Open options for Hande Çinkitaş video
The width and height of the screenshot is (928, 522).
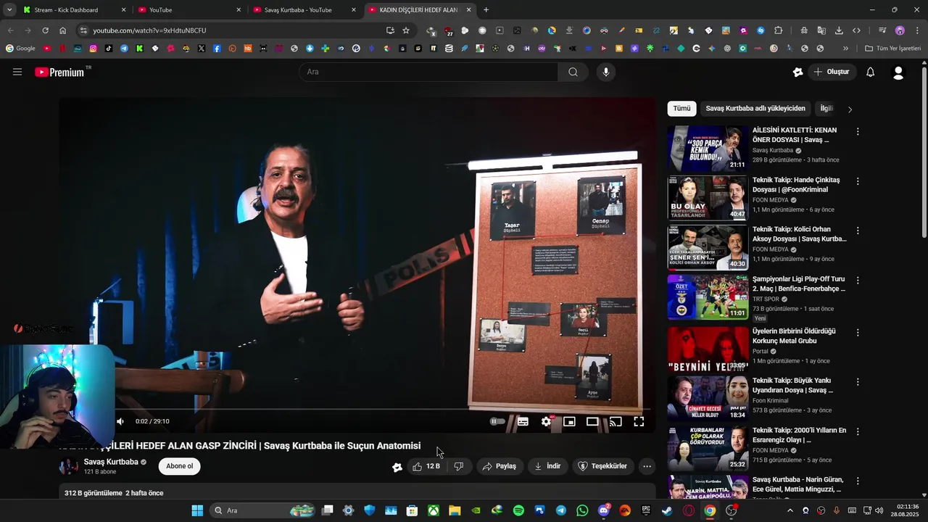(858, 181)
